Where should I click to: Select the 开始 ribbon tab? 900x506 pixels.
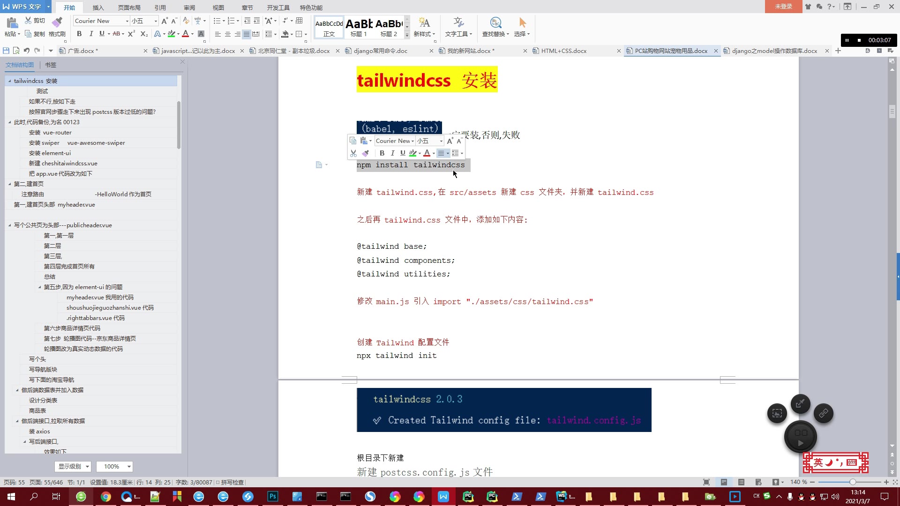(69, 7)
